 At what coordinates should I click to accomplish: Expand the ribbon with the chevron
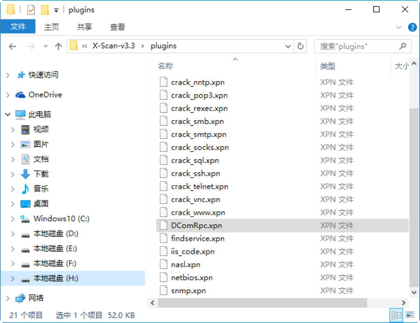click(399, 27)
